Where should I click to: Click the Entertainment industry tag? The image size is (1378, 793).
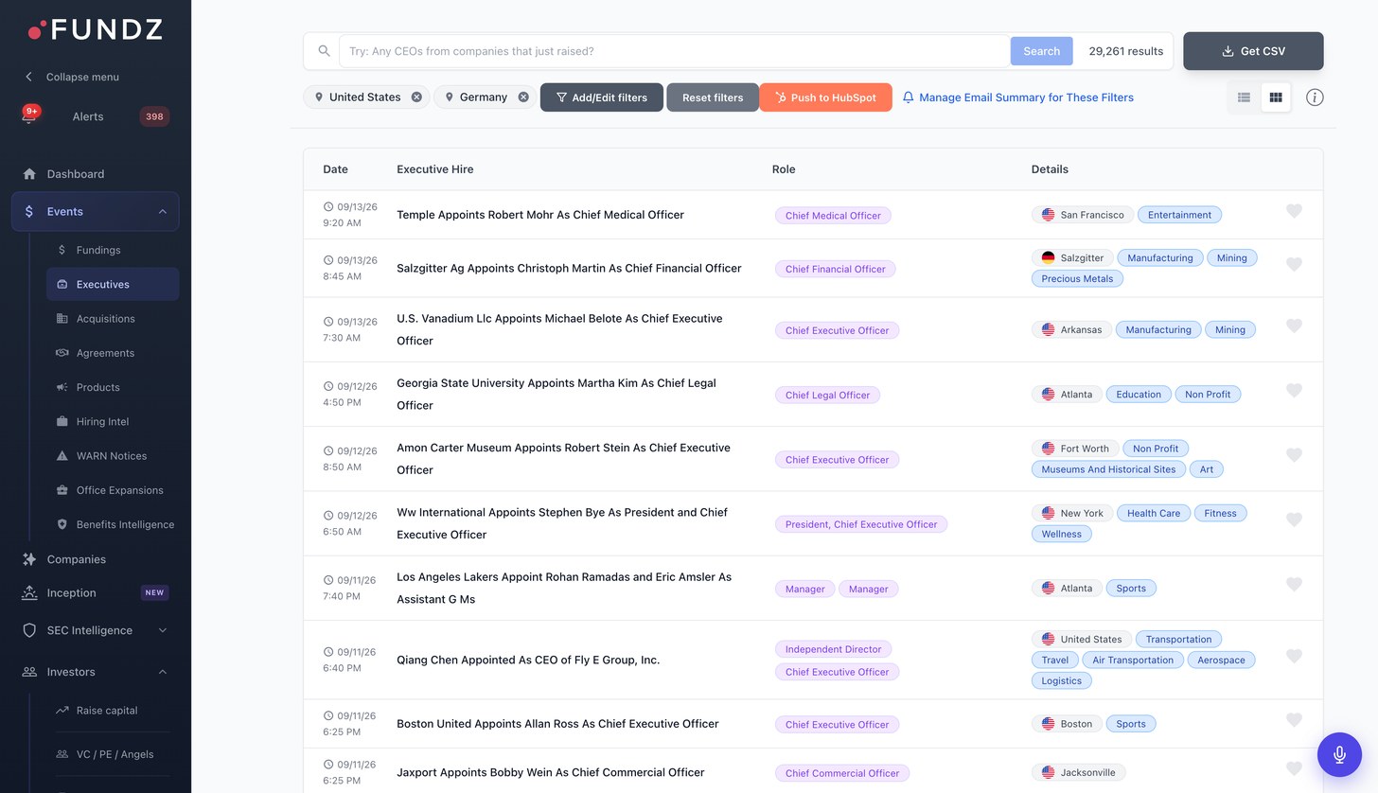click(1179, 215)
